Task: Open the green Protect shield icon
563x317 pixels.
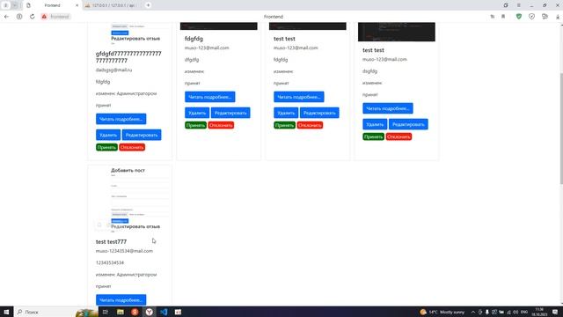Action: 519,17
